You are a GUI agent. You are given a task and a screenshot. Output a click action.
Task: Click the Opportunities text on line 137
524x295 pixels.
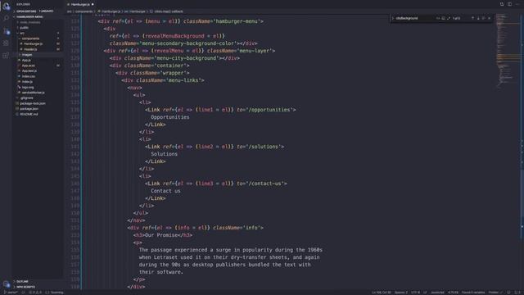tap(169, 117)
